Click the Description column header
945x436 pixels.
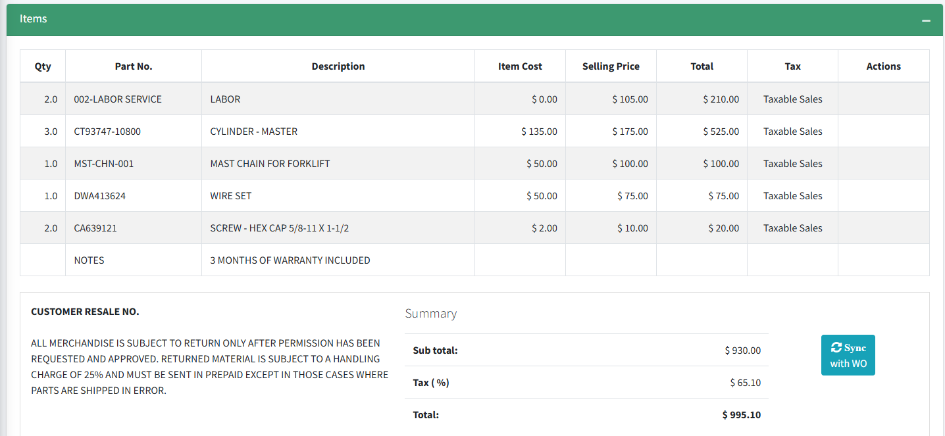tap(338, 66)
